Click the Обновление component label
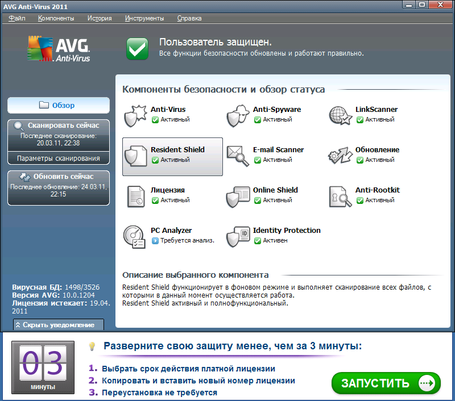The image size is (455, 401). [x=377, y=150]
